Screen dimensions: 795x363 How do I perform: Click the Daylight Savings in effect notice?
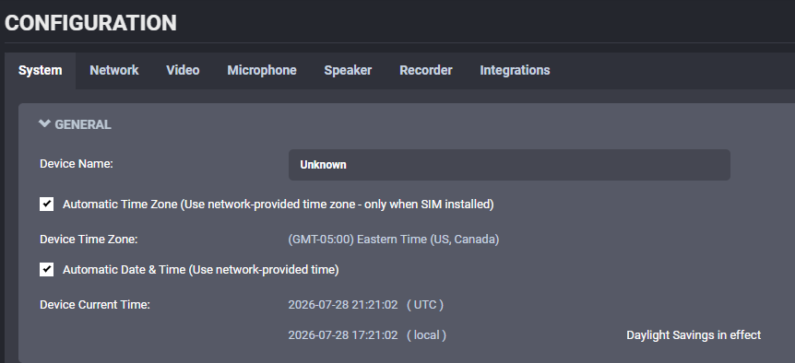click(x=694, y=335)
